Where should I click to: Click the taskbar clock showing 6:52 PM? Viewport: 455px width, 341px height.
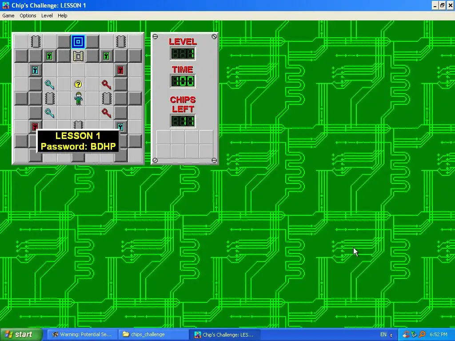(439, 335)
